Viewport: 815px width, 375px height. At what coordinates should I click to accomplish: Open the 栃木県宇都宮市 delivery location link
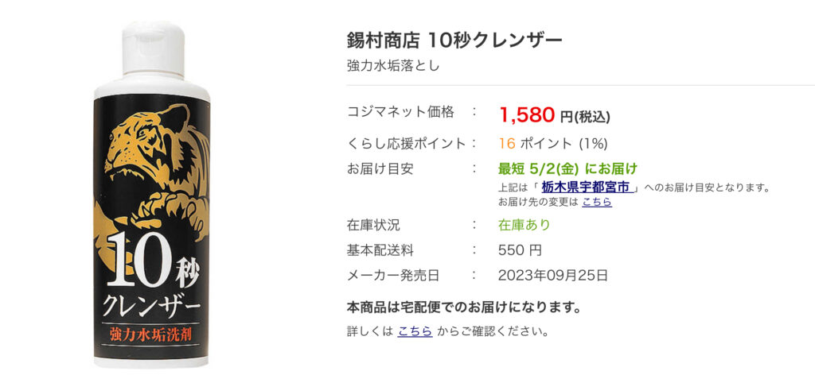click(x=585, y=187)
